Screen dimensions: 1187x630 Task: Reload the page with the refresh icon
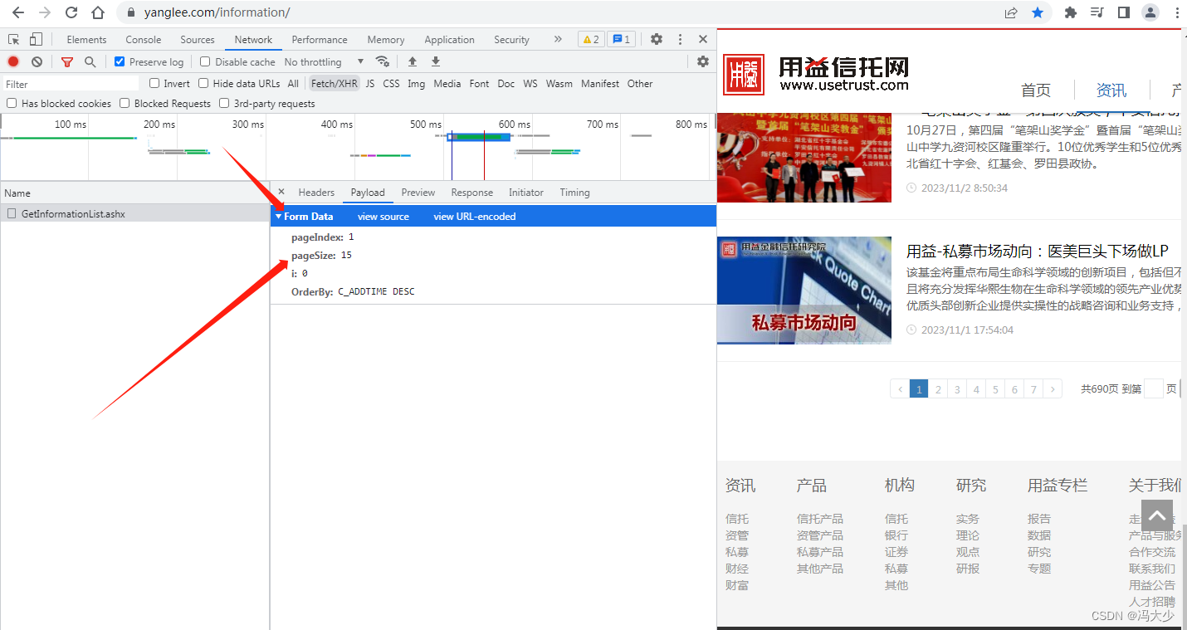click(x=71, y=12)
